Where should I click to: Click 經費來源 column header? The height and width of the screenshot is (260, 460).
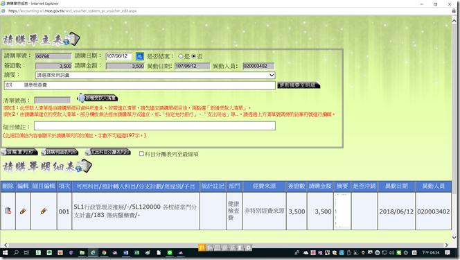265,186
